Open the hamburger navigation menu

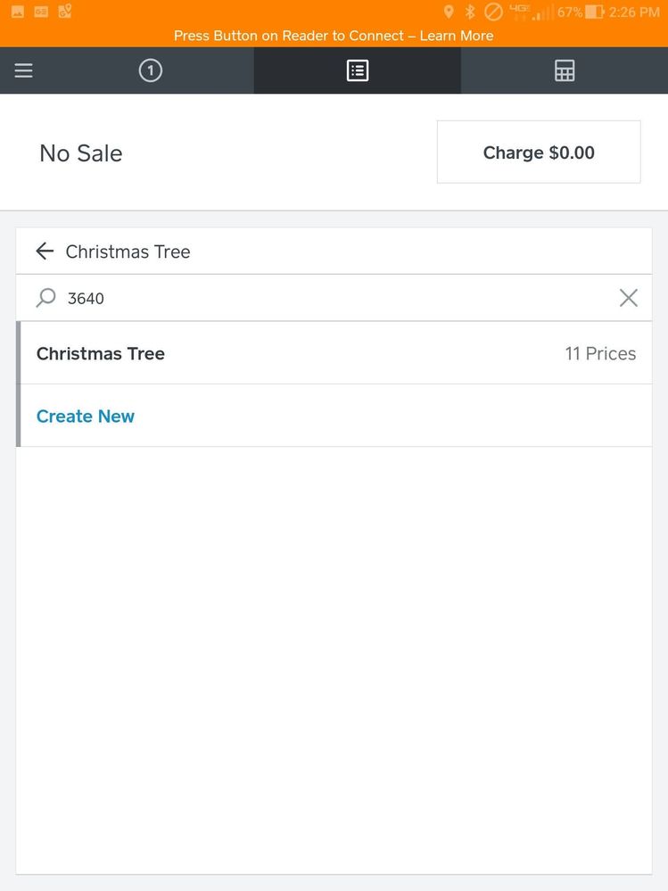click(x=24, y=70)
